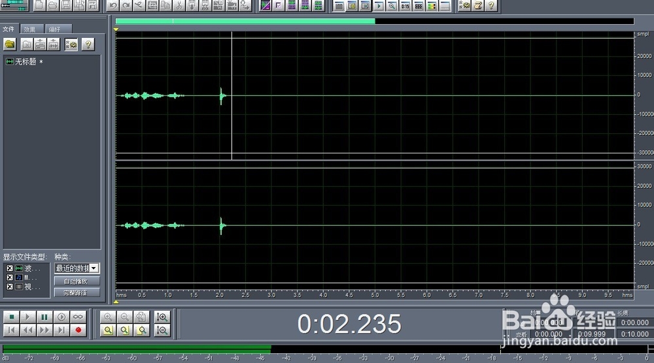Click the 0:15 time display toolbar icon
654x363 pixels.
(x=405, y=6)
